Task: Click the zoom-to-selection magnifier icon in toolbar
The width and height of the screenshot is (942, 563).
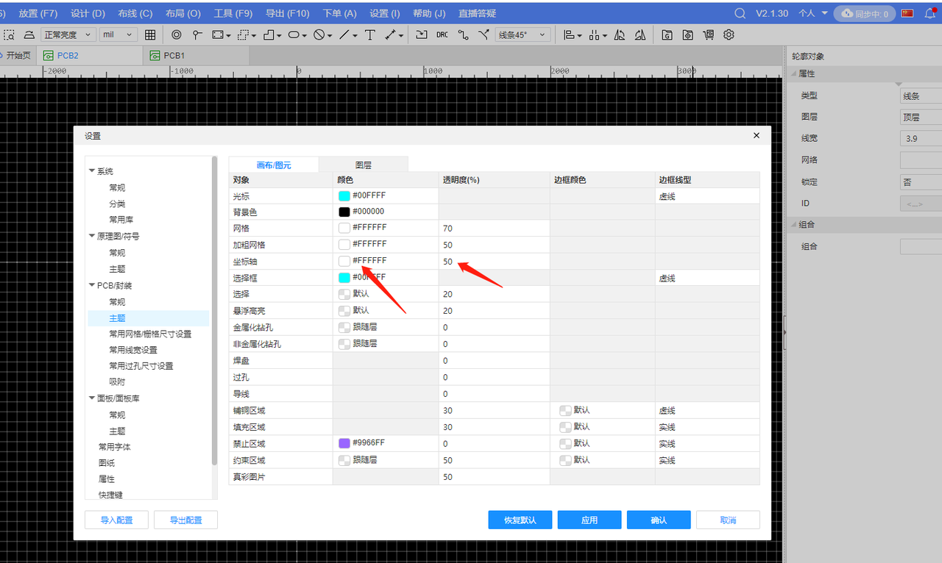Action: coord(10,35)
